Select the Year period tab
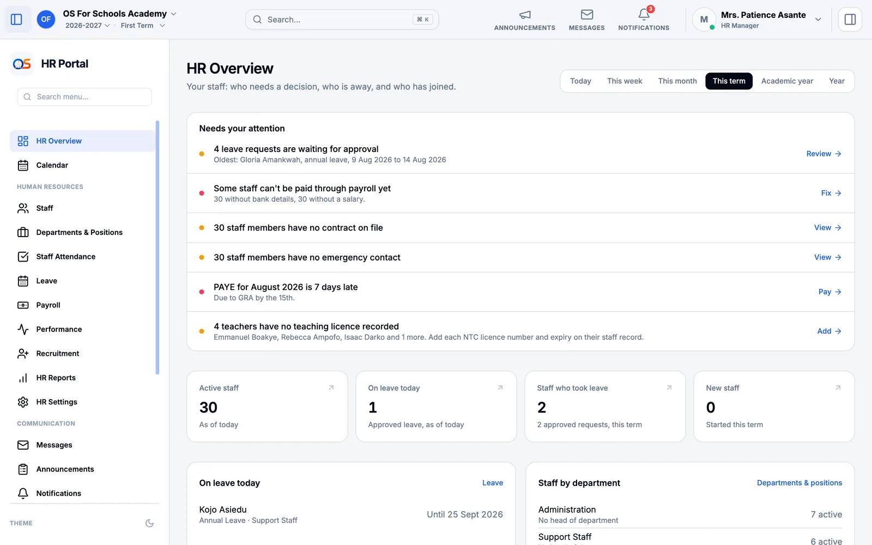The image size is (872, 545). pyautogui.click(x=837, y=81)
